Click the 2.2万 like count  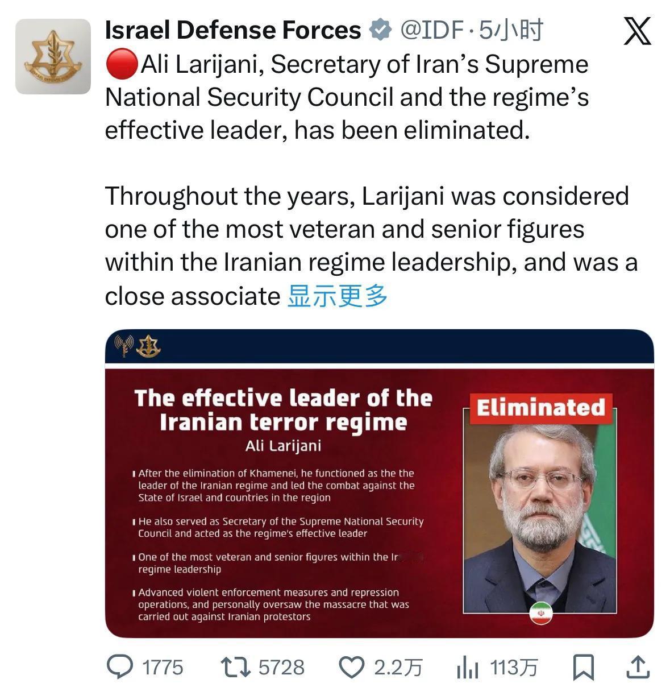[398, 667]
